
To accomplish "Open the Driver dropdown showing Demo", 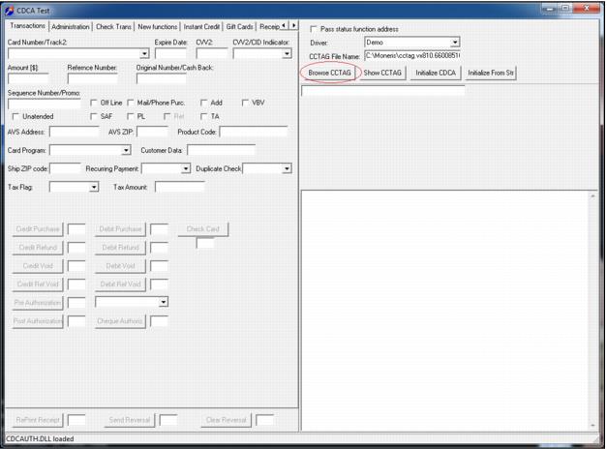I will (x=455, y=43).
